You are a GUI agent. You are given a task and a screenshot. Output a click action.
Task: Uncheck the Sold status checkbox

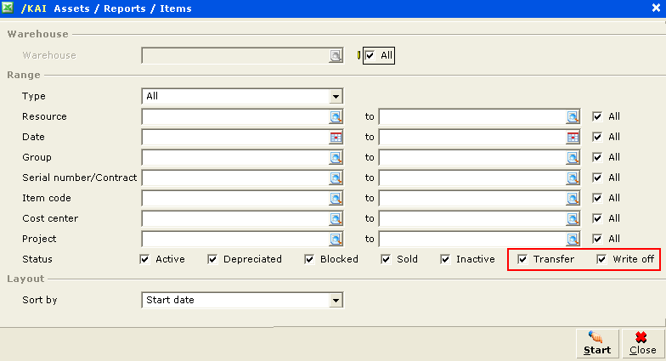(x=386, y=259)
